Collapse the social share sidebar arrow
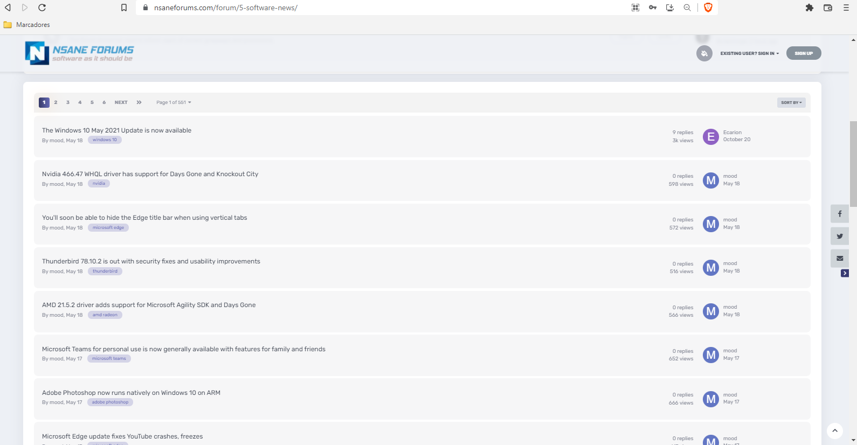This screenshot has width=857, height=445. (845, 273)
